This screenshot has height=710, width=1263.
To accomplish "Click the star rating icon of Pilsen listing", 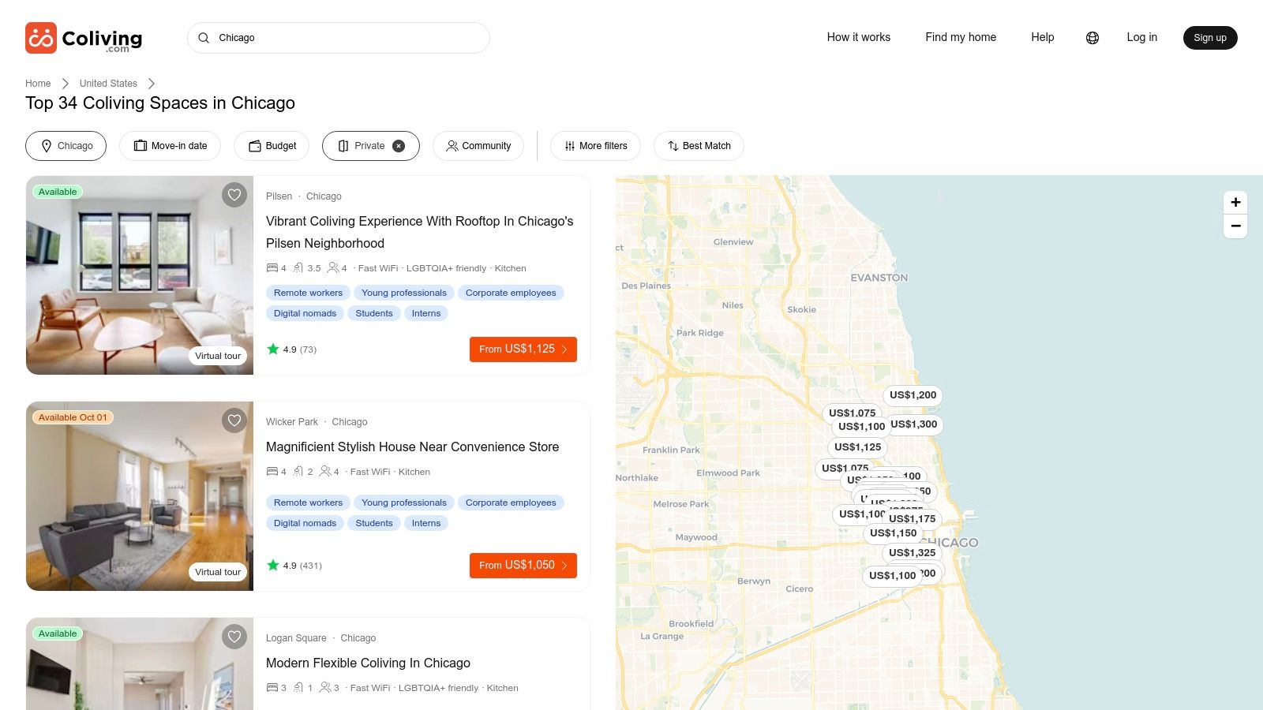I will 273,349.
